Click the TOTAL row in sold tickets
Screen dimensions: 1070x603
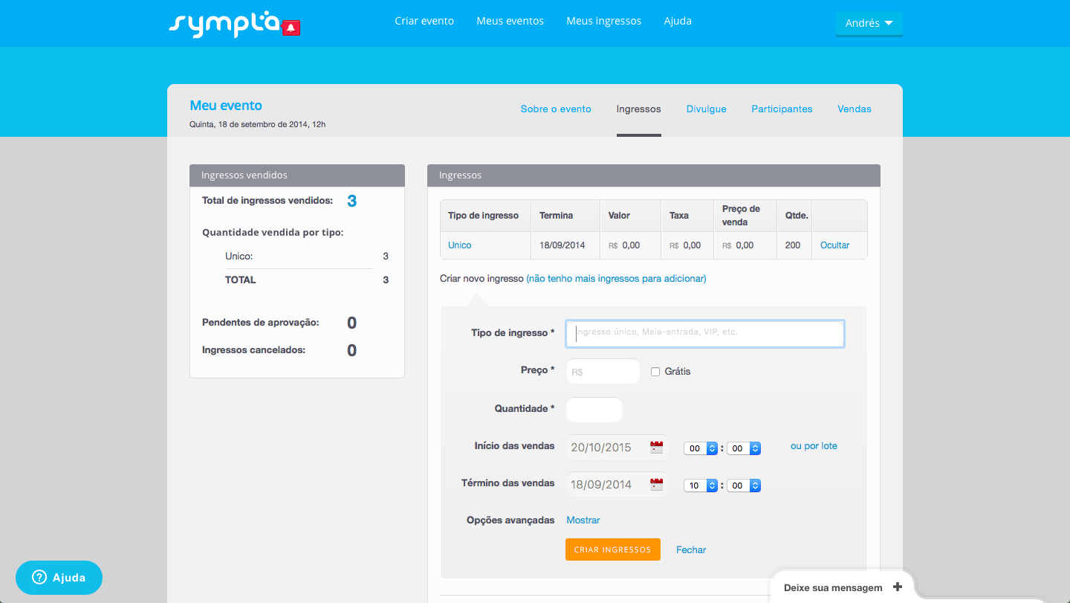point(306,280)
